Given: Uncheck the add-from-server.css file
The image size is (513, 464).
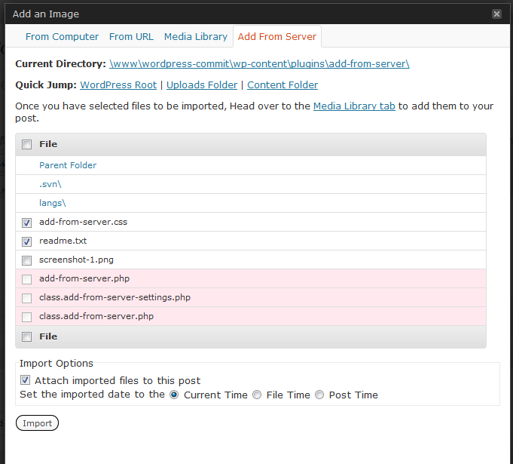Looking at the screenshot, I should coord(27,223).
